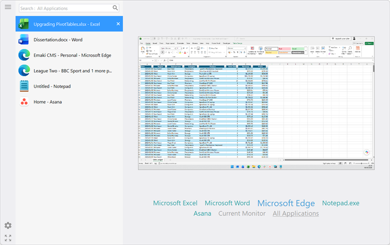
Task: Select Emaki CMS - Personal Edge window
Action: click(x=69, y=55)
